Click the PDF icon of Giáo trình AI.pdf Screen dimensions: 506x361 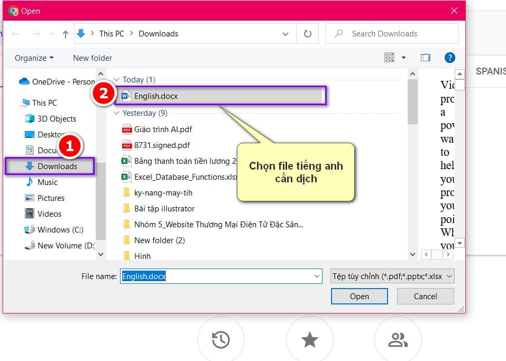click(127, 129)
